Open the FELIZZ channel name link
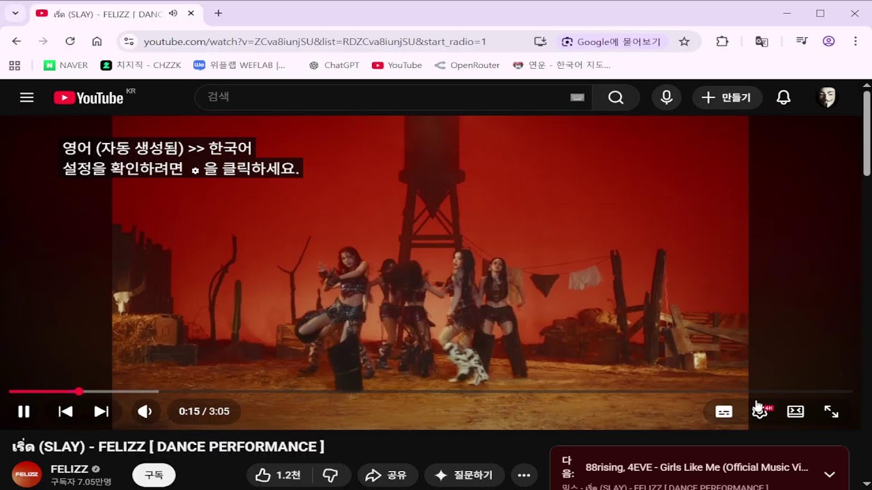This screenshot has height=490, width=872. pyautogui.click(x=69, y=469)
